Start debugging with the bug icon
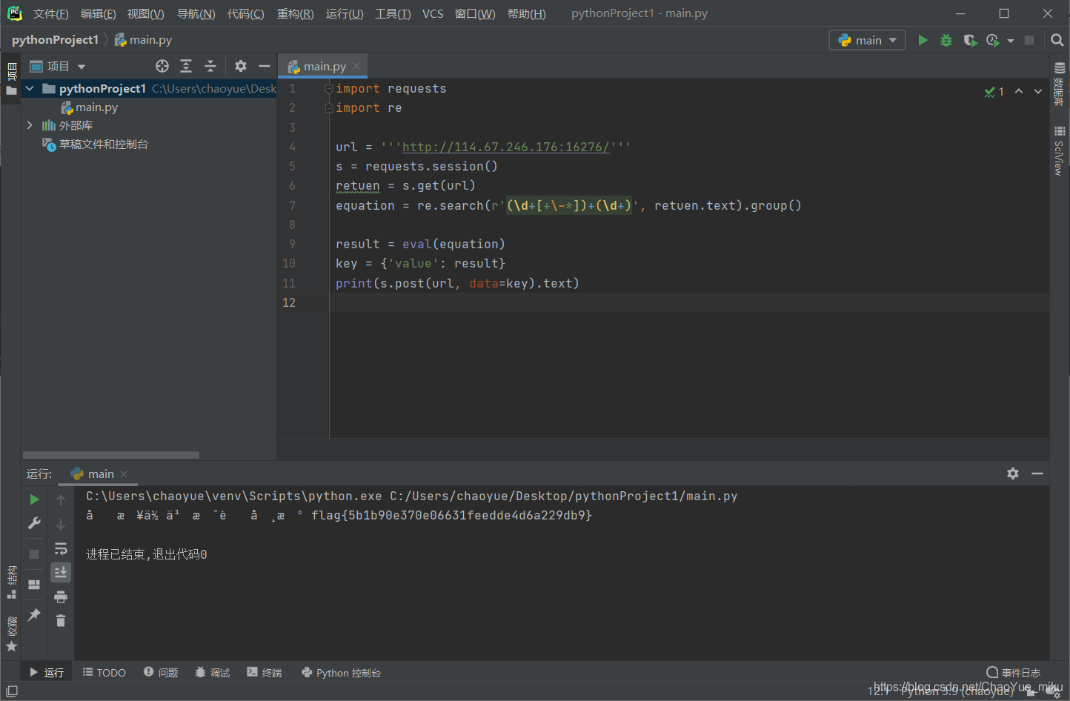 pos(946,40)
